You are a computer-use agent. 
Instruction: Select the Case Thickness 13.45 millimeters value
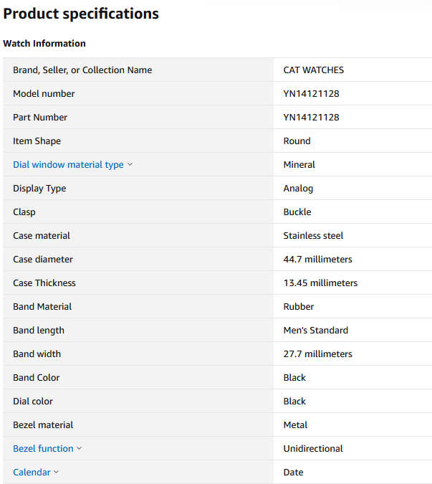click(x=320, y=283)
